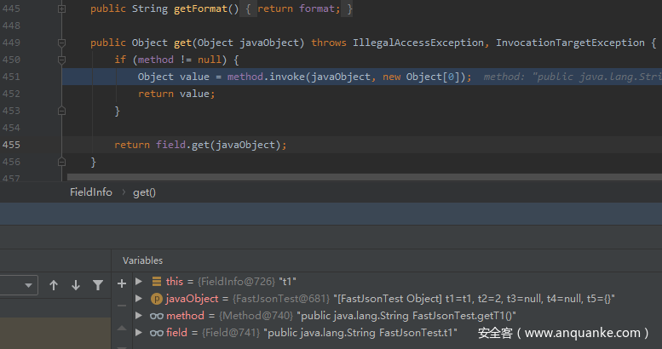Image resolution: width=662 pixels, height=349 pixels.
Task: Expand the 'this' variable tree node
Action: click(139, 282)
